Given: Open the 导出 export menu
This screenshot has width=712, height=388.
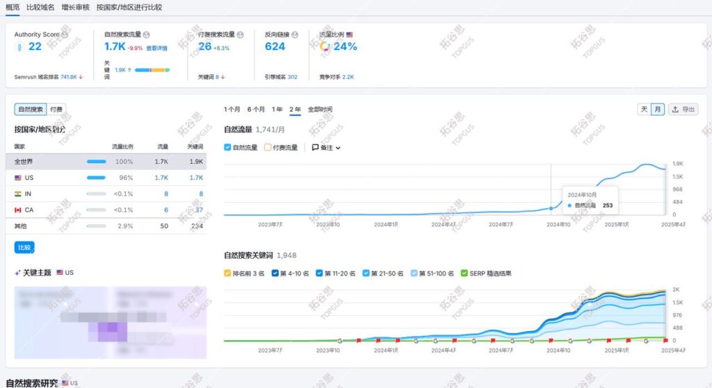Looking at the screenshot, I should tap(683, 110).
